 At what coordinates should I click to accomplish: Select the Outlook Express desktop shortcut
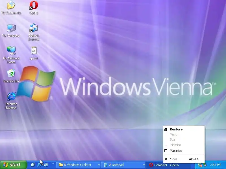pyautogui.click(x=34, y=32)
